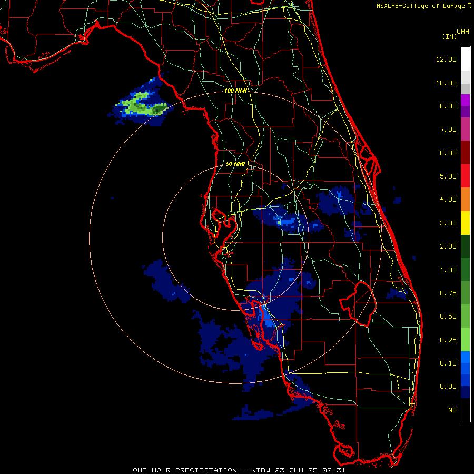474x474 pixels.
Task: Select the light blue swatch beside 0.10
Action: click(x=465, y=357)
